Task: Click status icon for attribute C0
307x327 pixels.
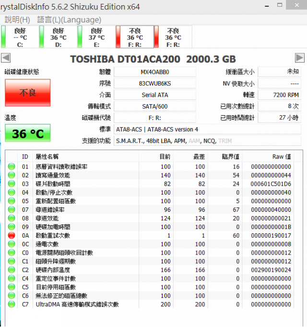Action: click(x=12, y=253)
